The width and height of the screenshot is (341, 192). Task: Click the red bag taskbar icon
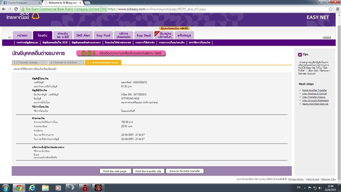(x=85, y=188)
